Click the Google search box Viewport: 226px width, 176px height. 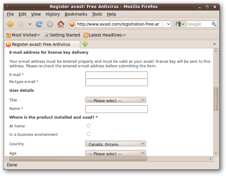[199, 24]
